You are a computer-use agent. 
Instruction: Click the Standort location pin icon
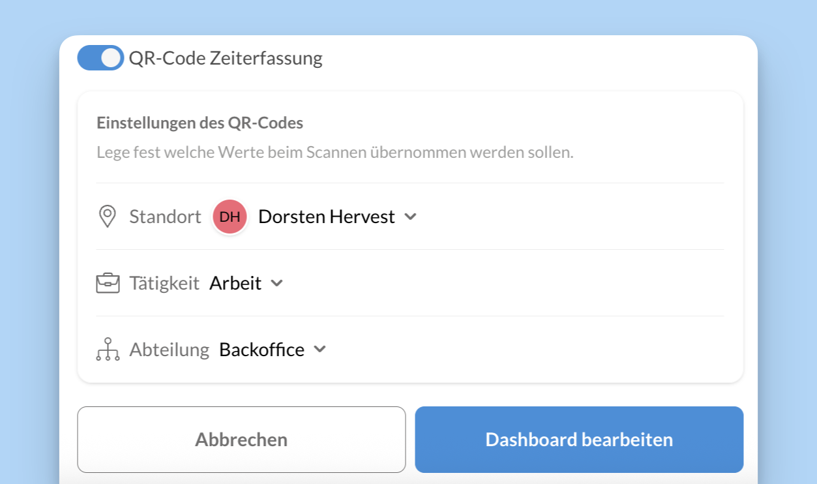click(x=107, y=217)
